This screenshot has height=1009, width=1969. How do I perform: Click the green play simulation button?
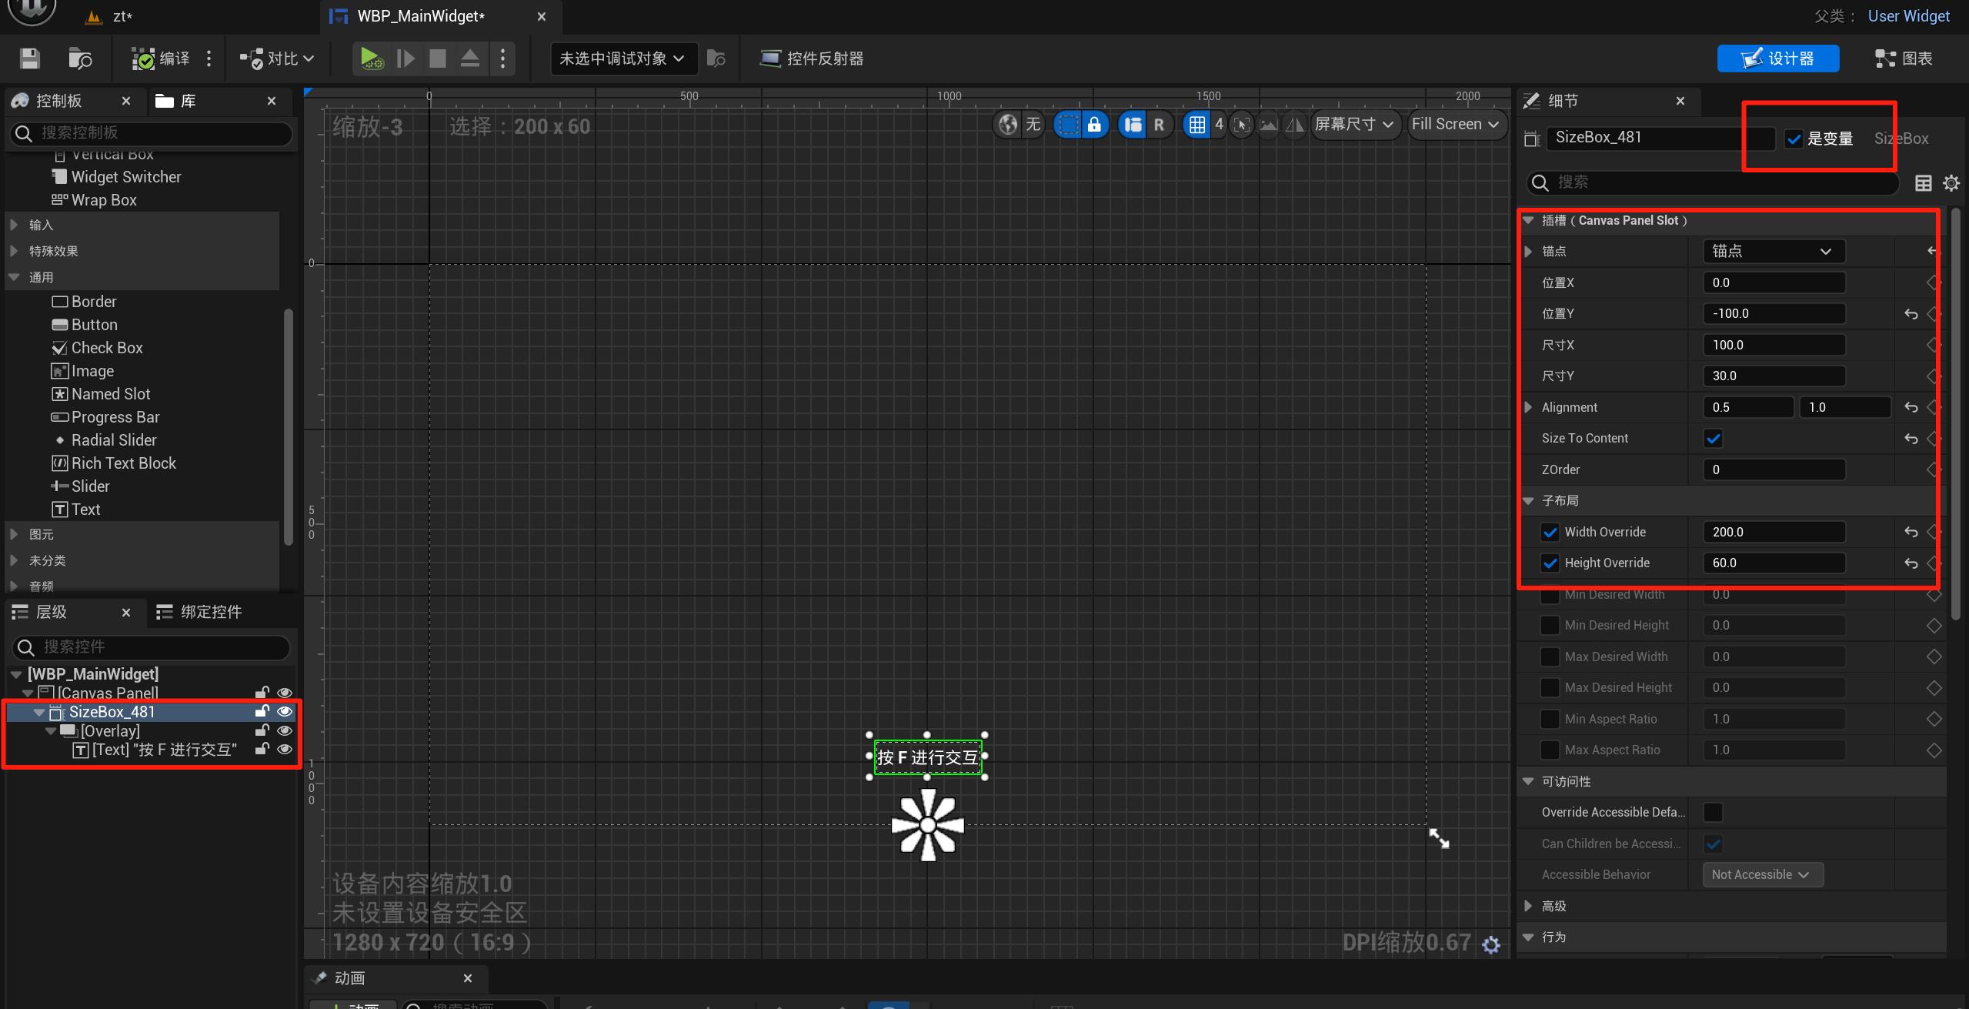click(x=371, y=58)
